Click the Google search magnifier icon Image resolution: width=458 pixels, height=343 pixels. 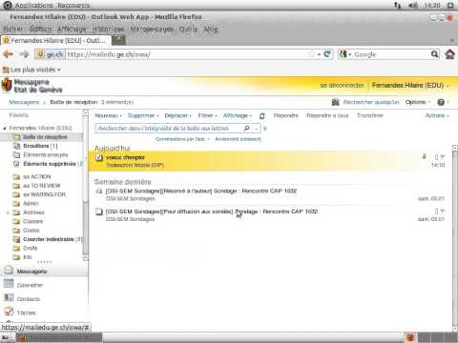pos(434,54)
